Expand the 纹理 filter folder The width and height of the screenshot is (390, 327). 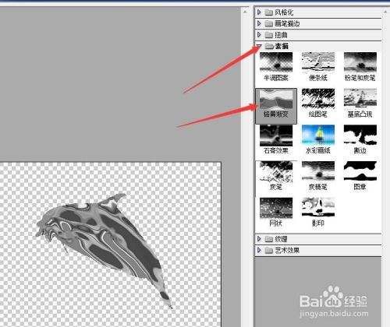coord(259,238)
